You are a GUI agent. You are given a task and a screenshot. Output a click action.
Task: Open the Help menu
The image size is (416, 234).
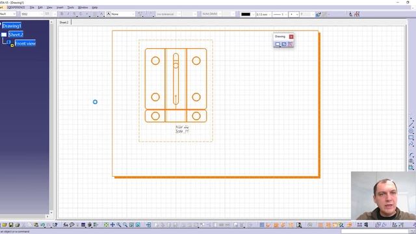pos(95,7)
